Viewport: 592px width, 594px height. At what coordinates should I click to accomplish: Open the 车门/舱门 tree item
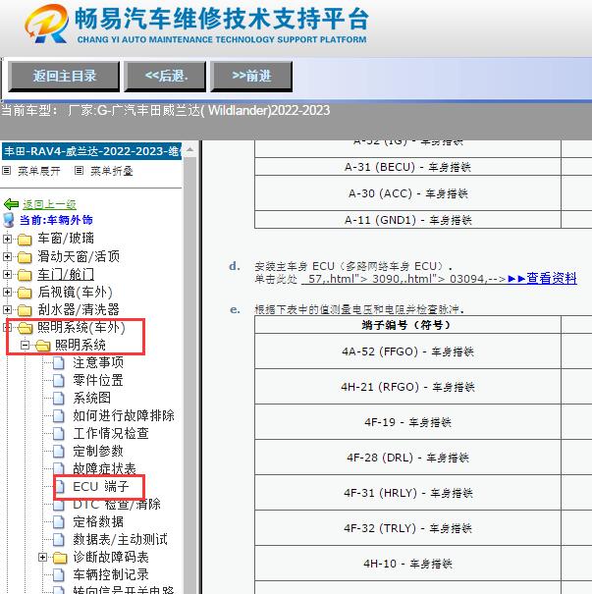point(66,274)
